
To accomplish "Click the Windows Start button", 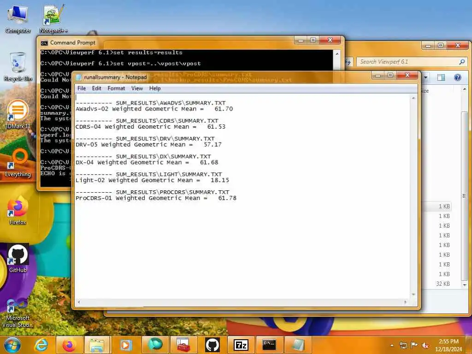I will [12, 345].
